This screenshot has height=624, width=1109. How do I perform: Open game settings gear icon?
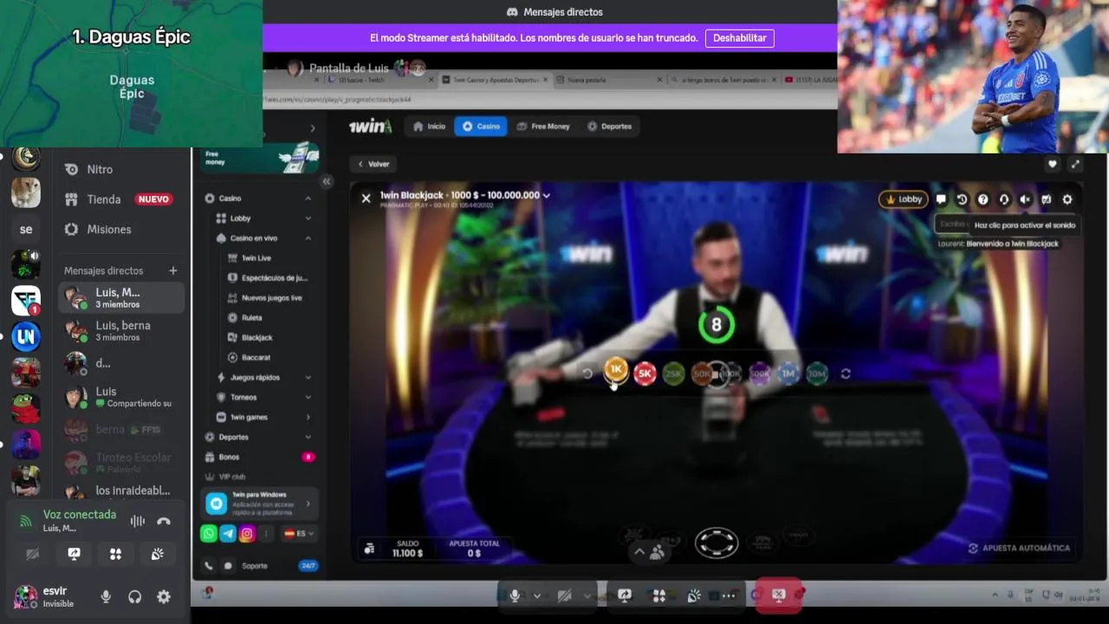1067,199
